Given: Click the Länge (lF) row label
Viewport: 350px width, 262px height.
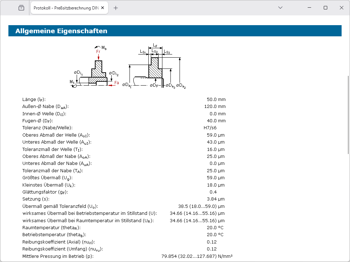Looking at the screenshot, I should point(34,100).
